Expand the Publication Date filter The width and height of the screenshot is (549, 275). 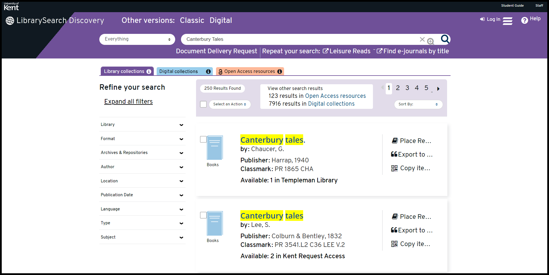coord(142,195)
